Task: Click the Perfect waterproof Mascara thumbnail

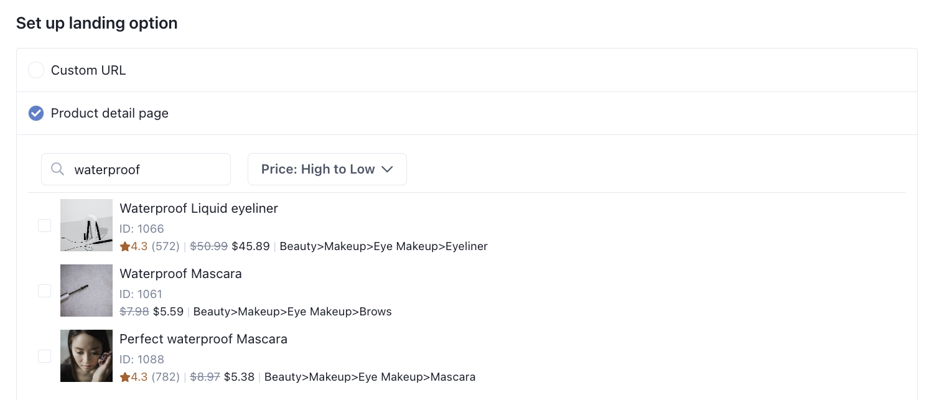Action: pos(86,356)
